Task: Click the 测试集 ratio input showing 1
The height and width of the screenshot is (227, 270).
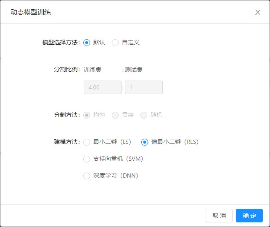Action: (143, 87)
